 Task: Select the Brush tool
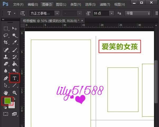15,50
